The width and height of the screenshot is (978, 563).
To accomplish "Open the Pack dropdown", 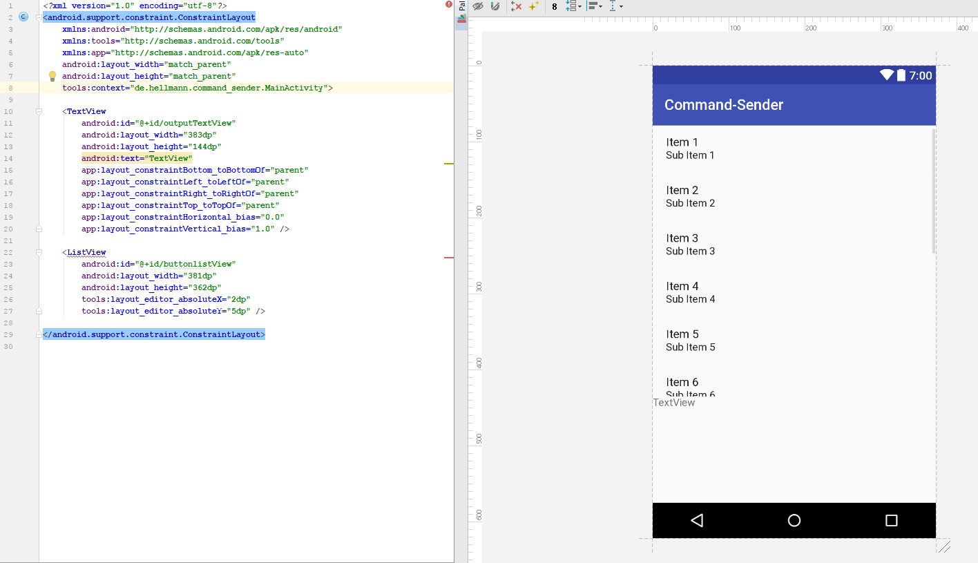I will (573, 6).
